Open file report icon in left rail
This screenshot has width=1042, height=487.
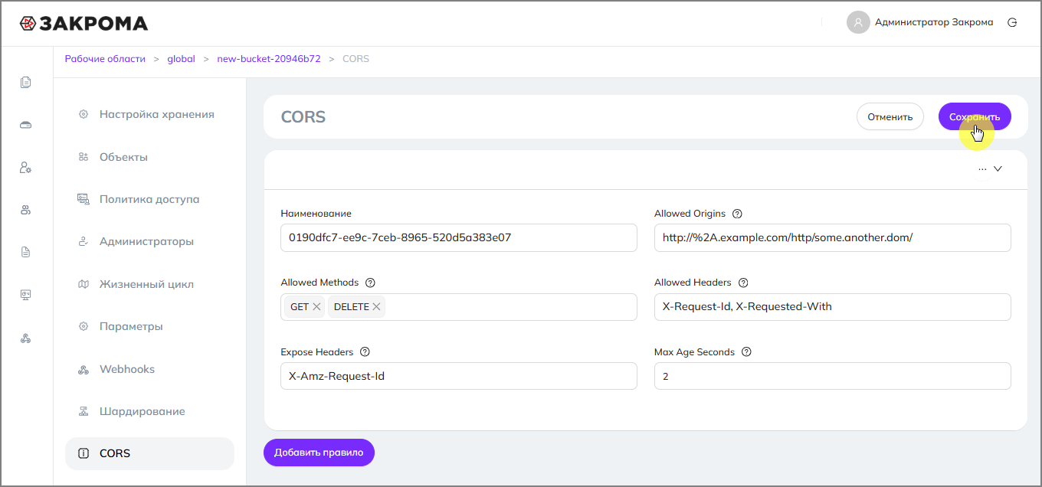coord(26,252)
